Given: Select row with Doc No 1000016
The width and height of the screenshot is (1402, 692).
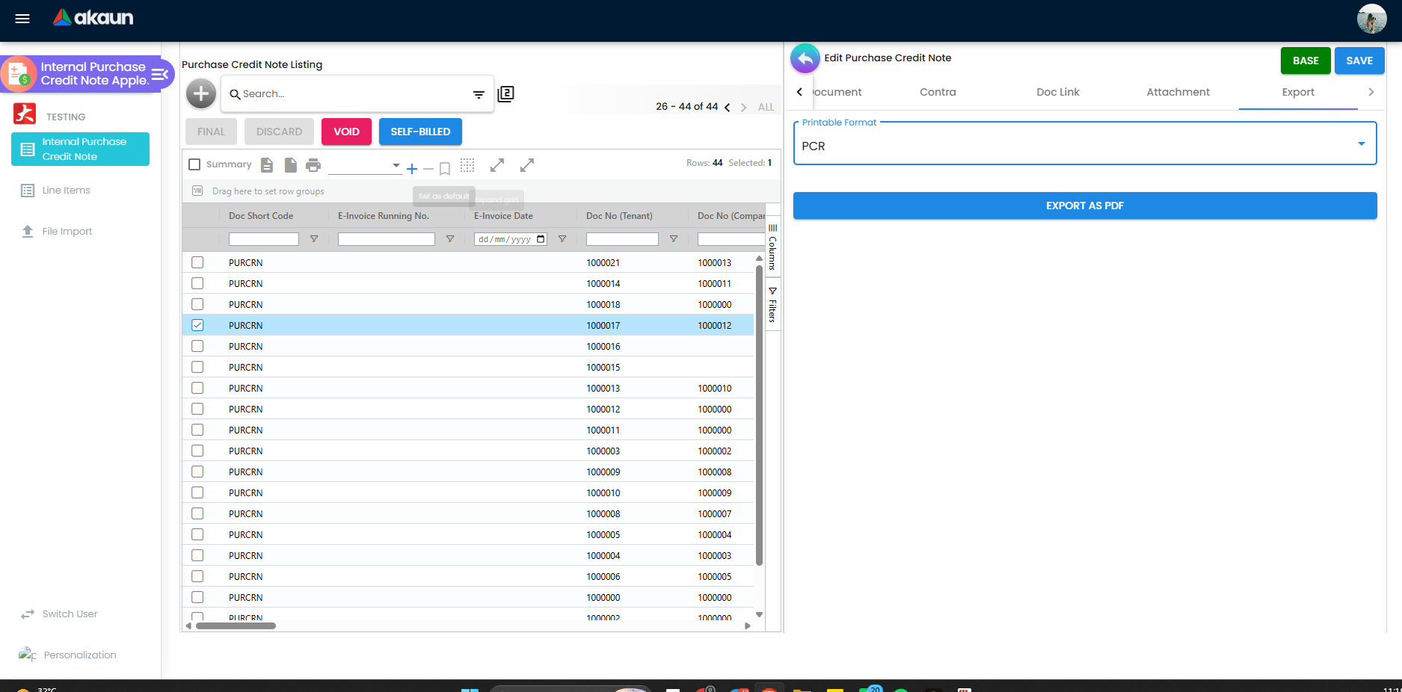Looking at the screenshot, I should pyautogui.click(x=197, y=346).
